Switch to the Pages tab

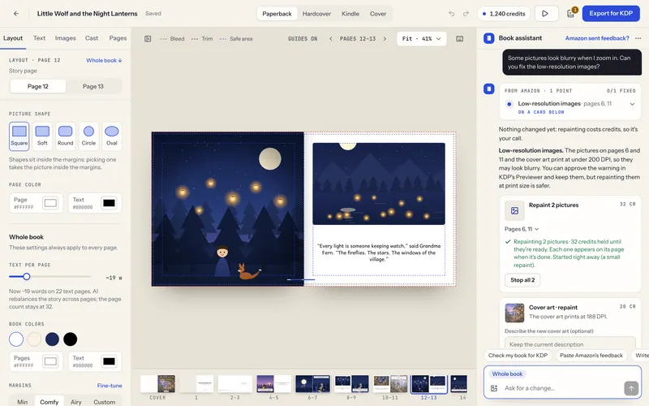[118, 38]
